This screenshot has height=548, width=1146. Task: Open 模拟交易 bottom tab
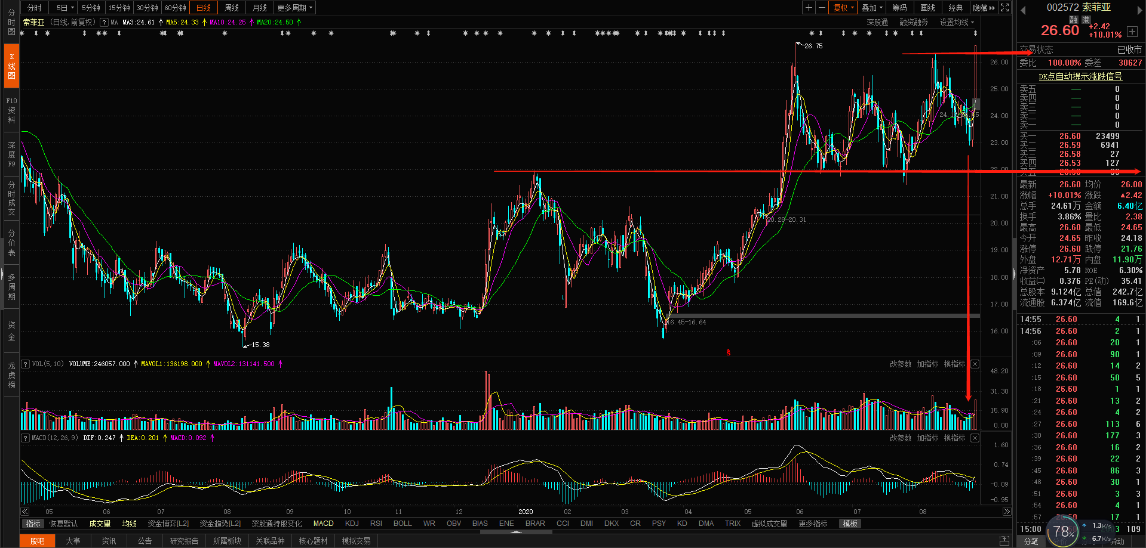coord(356,541)
